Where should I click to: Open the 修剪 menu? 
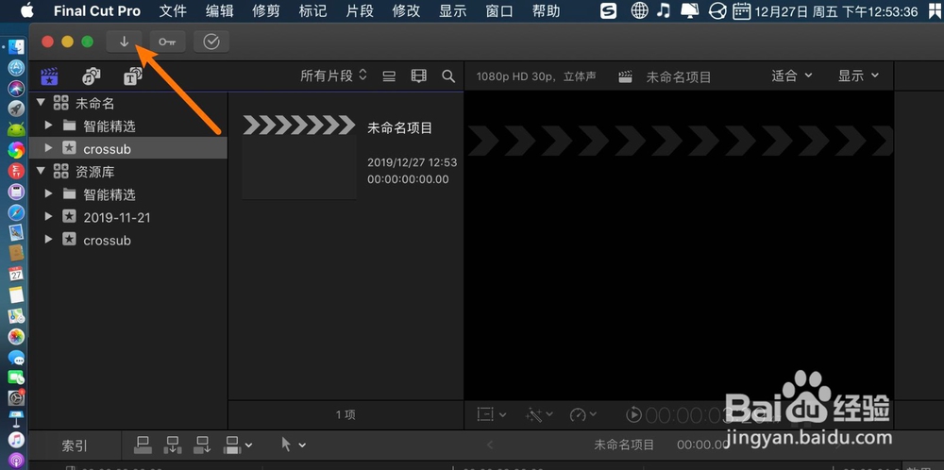266,10
